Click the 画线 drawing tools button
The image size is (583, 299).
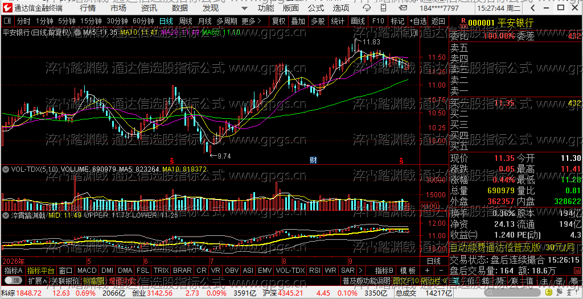coord(358,21)
